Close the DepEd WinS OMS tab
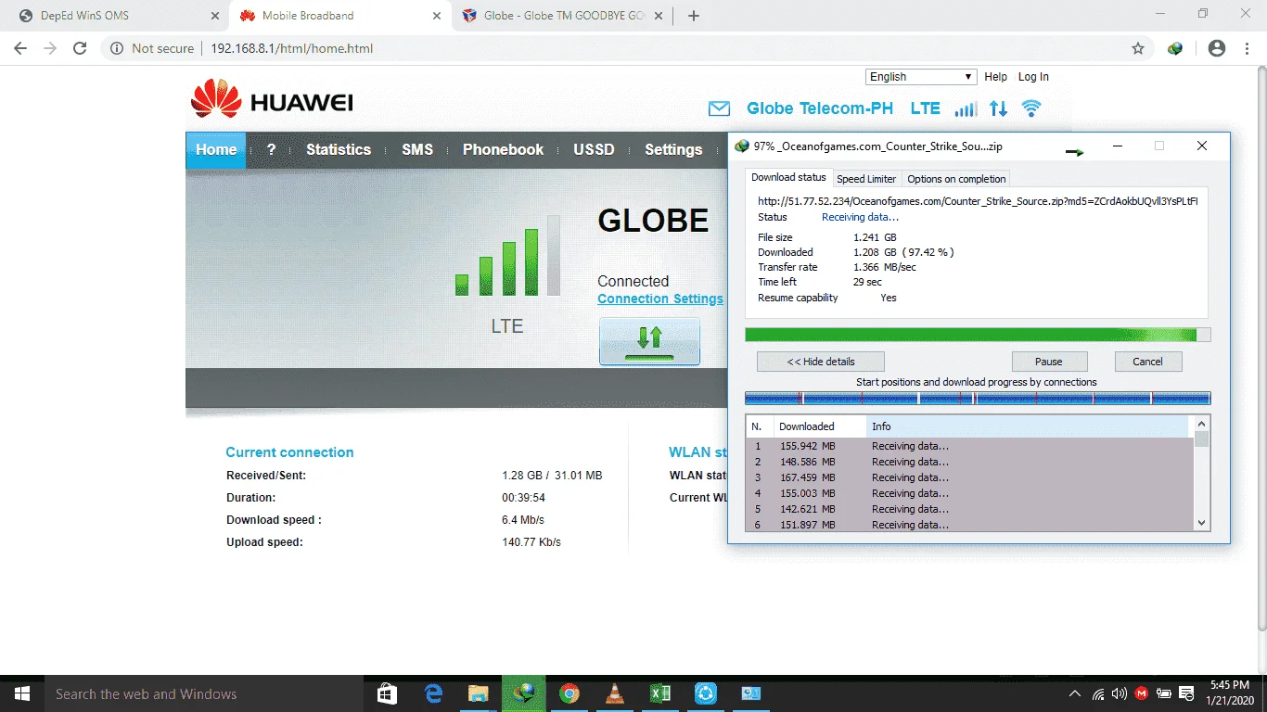This screenshot has height=712, width=1267. click(x=216, y=16)
